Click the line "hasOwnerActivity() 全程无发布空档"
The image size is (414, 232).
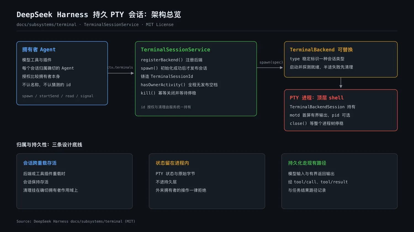tap(179, 85)
